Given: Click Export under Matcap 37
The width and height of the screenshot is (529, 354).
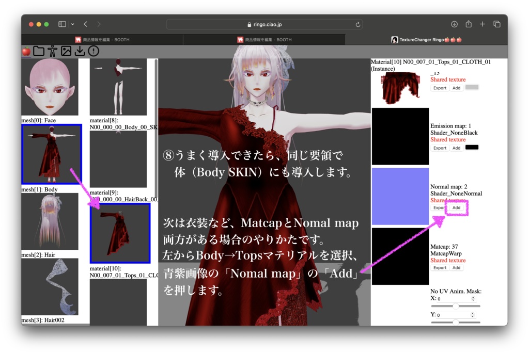Looking at the screenshot, I should click(440, 267).
